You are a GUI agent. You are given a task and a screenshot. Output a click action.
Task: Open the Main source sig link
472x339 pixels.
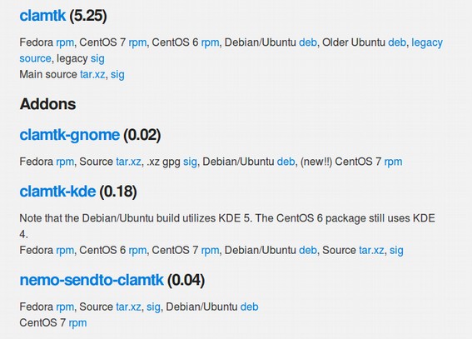click(x=117, y=74)
